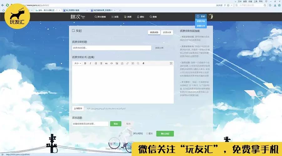Open the 查看 browser menu
The height and width of the screenshot is (156, 282).
245,2
